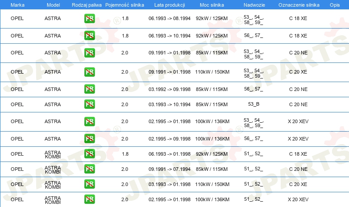Screen dimensions: 349x207
Task: Click the petrol icon in the 53_B body row
Action: [89, 104]
